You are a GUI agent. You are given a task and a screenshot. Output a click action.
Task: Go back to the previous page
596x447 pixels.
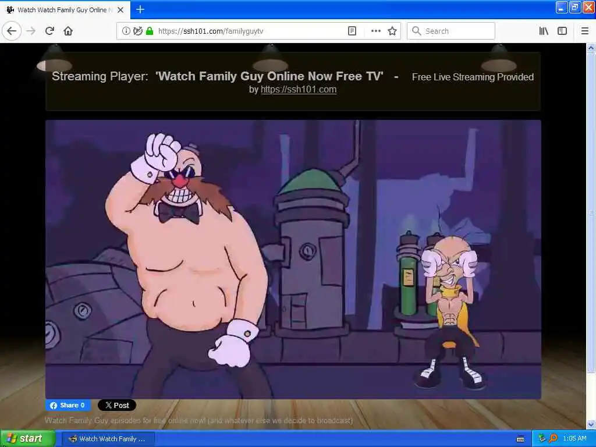pos(12,31)
